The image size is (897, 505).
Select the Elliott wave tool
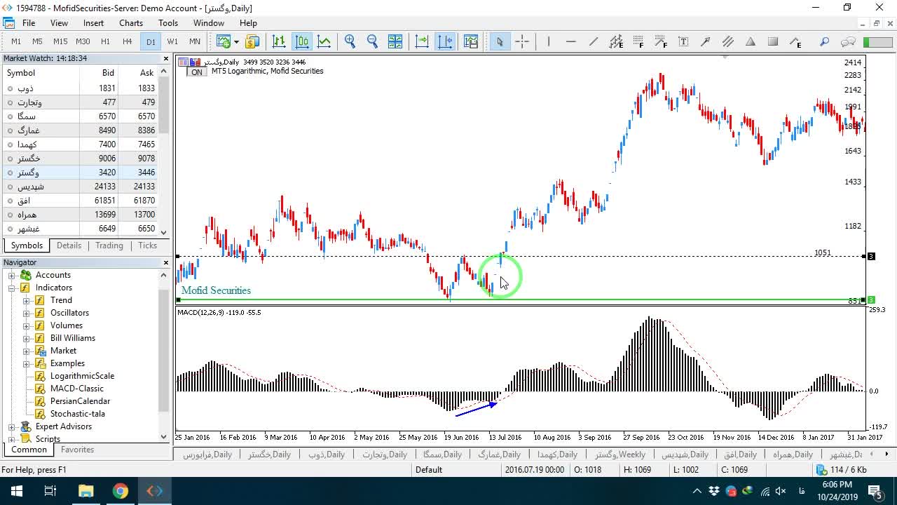795,41
